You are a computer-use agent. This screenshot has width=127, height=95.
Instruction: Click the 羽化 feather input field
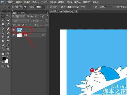coord(40,7)
